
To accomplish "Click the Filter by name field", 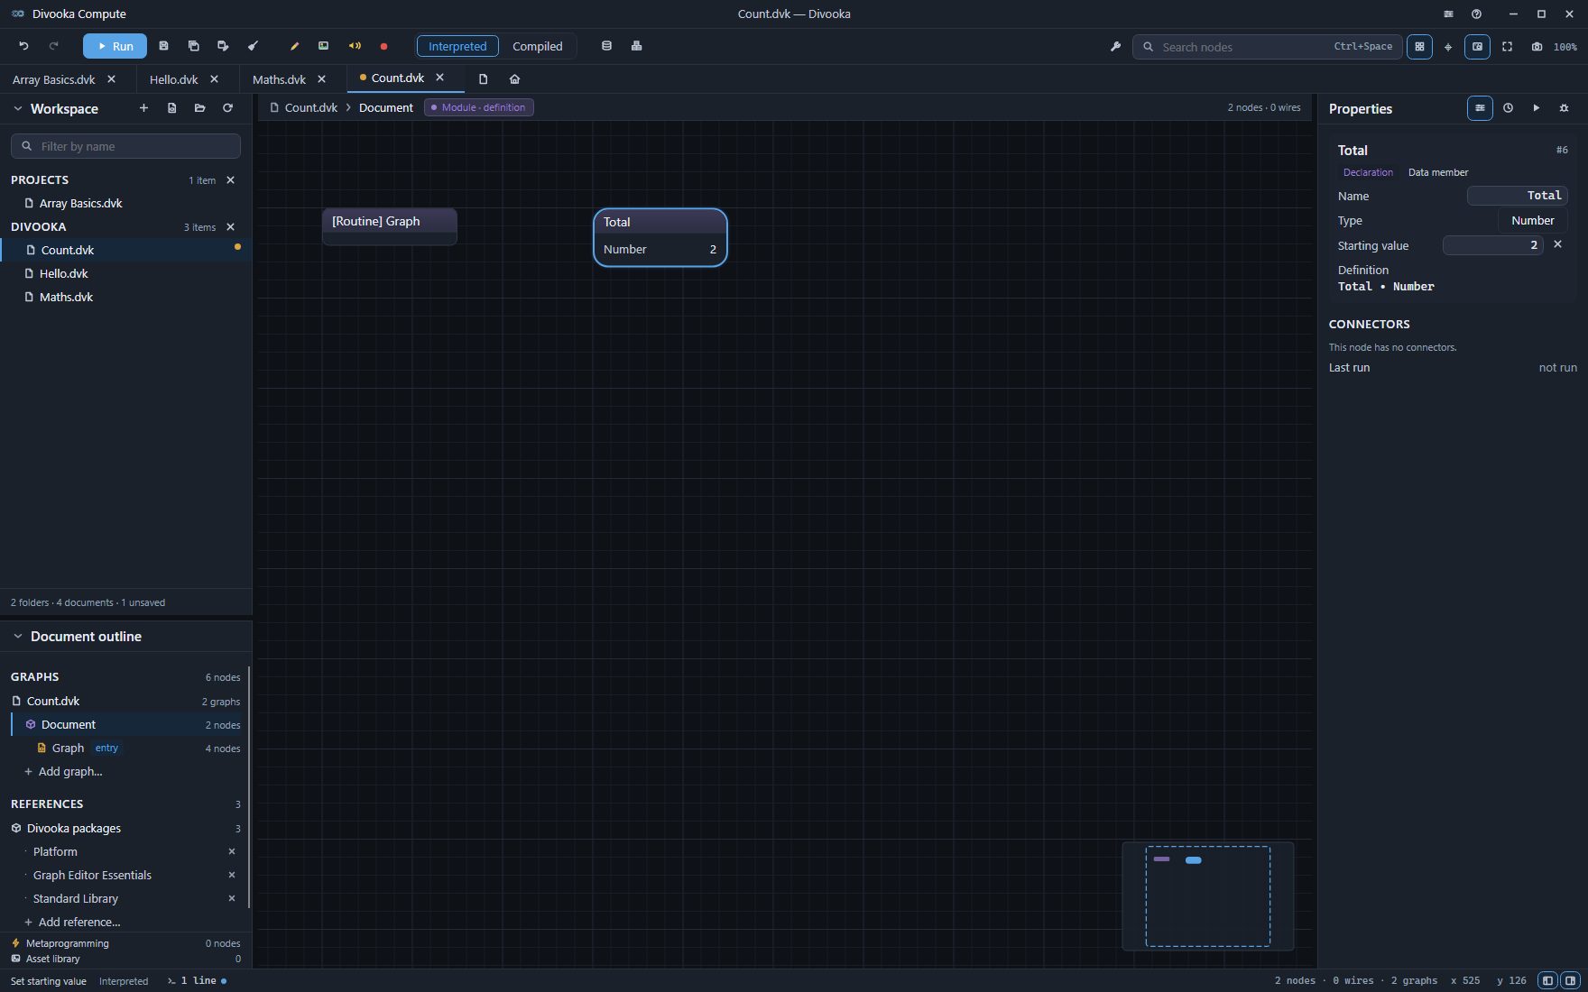I will tap(125, 146).
